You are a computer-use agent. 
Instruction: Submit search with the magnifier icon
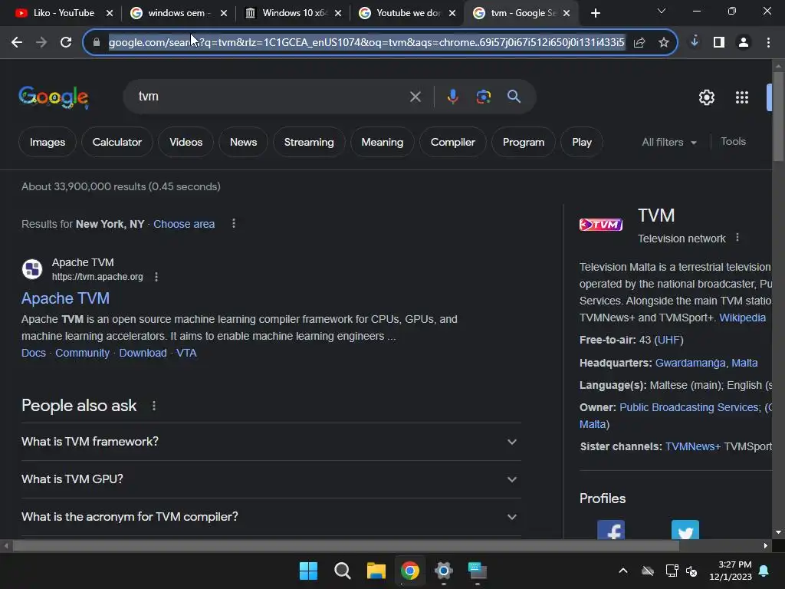point(514,96)
